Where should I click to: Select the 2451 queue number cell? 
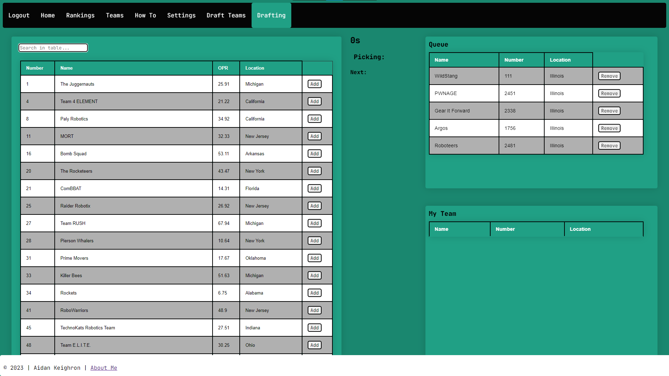[521, 93]
